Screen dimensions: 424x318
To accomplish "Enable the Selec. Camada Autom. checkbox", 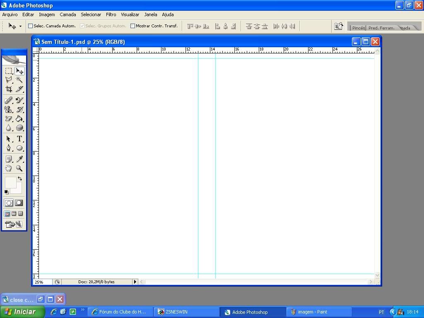I will pos(30,26).
